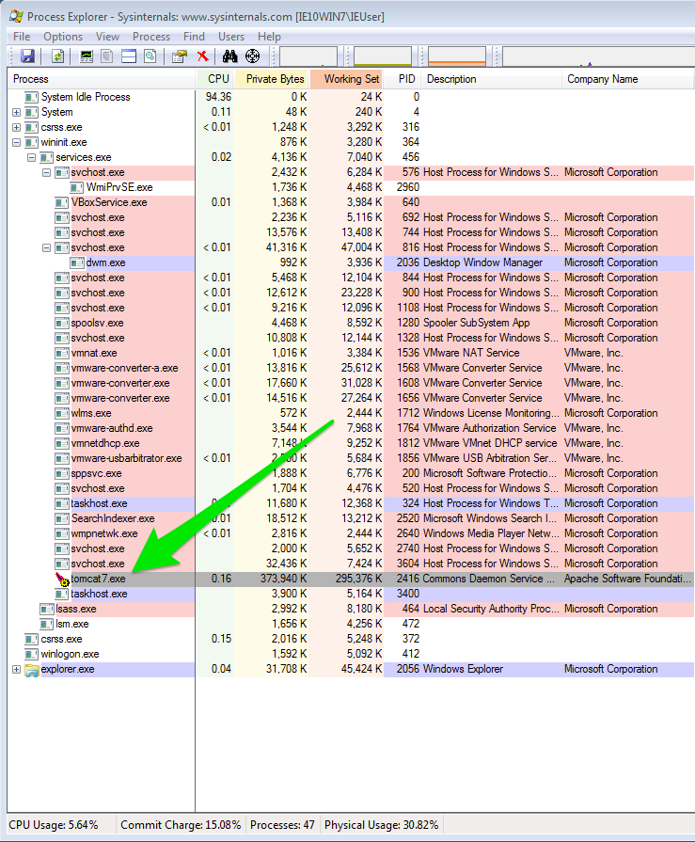The image size is (695, 842).
Task: Click the Save toolbar icon
Action: [x=27, y=56]
